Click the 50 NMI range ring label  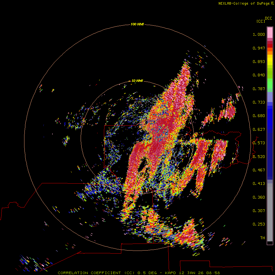(x=137, y=81)
